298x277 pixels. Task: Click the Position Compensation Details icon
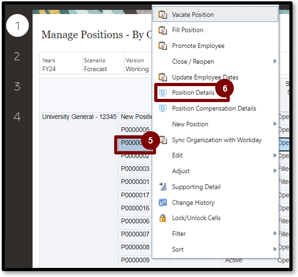[x=162, y=108]
